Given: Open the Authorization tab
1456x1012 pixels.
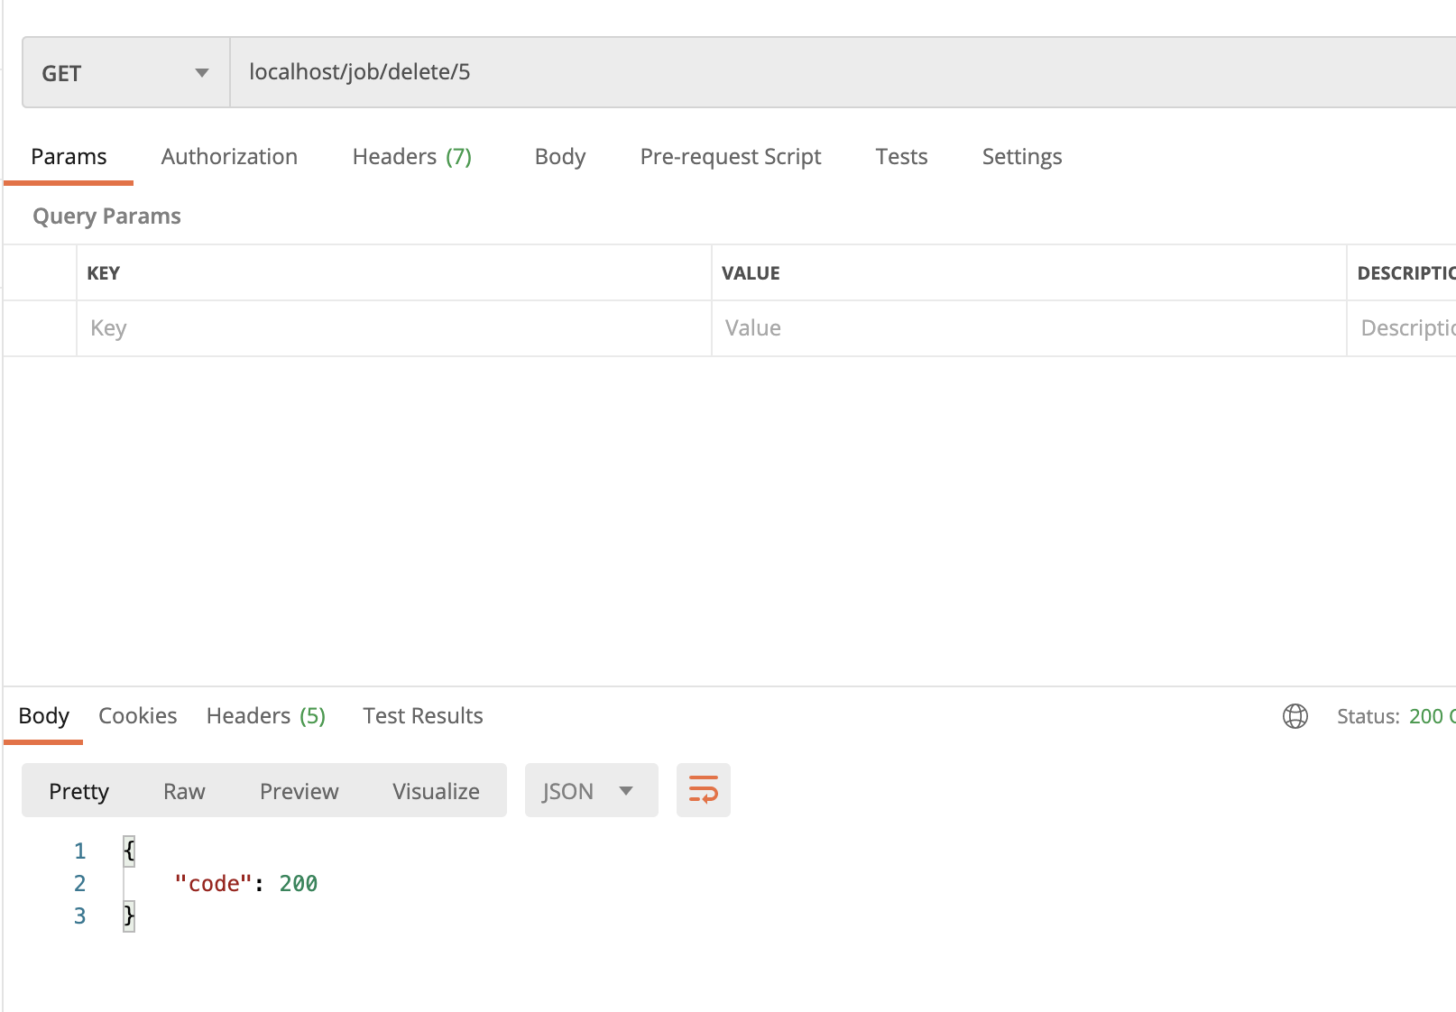Looking at the screenshot, I should [x=229, y=157].
